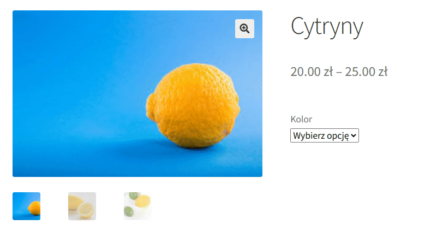437x231 pixels.
Task: Open the Kolor dropdown menu
Action: pyautogui.click(x=325, y=135)
